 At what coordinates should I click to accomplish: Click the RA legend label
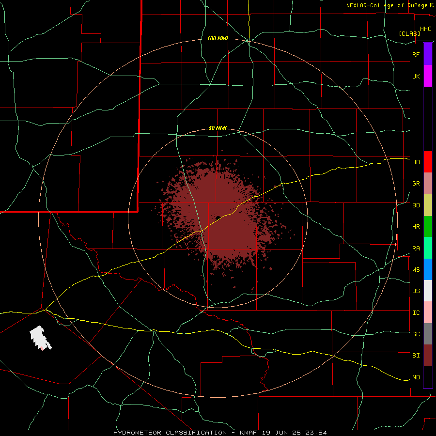(x=416, y=249)
